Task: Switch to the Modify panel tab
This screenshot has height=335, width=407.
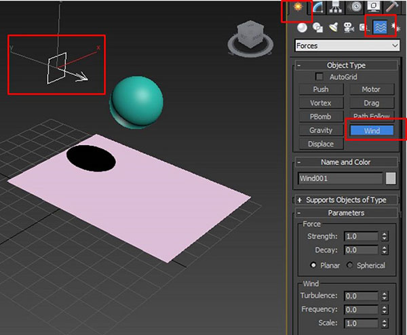Action: pyautogui.click(x=316, y=9)
